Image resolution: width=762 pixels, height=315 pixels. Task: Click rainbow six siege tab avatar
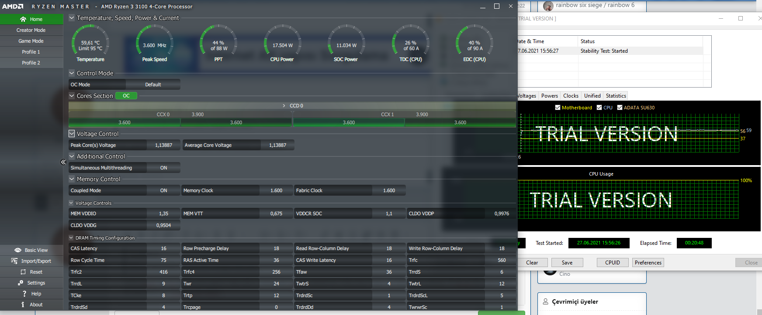pyautogui.click(x=548, y=6)
